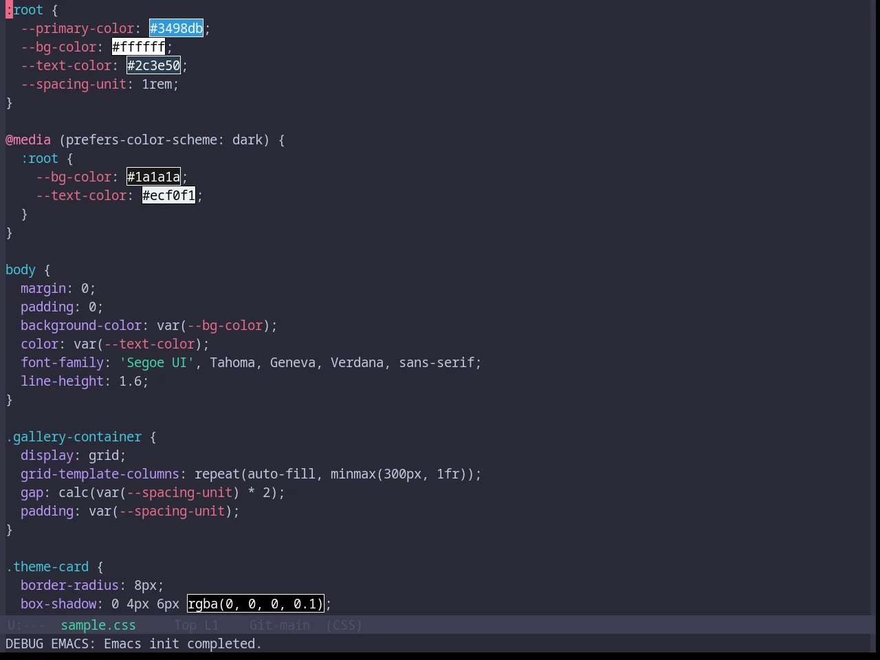This screenshot has width=880, height=660.
Task: Click the margin property
Action: [x=43, y=288]
